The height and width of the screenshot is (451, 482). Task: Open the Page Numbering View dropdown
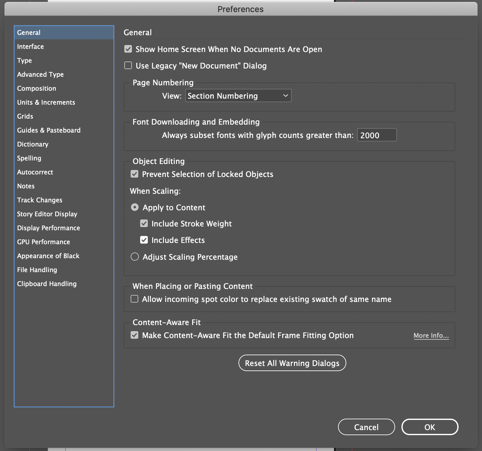(x=238, y=95)
